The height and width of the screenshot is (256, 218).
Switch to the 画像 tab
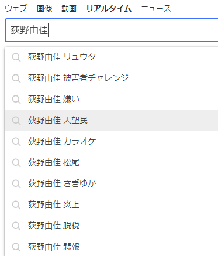(44, 8)
